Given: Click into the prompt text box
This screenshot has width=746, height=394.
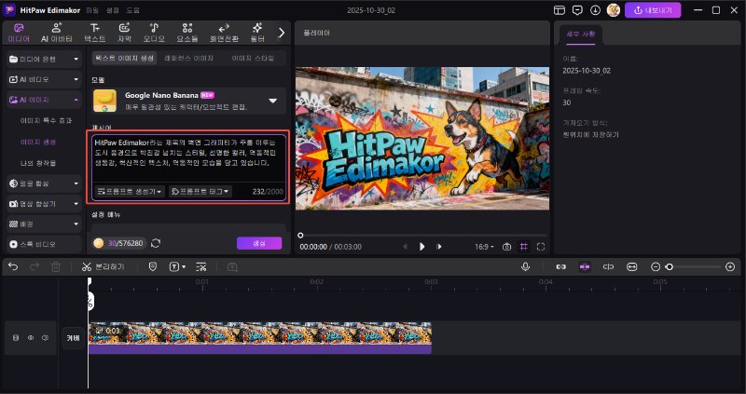Looking at the screenshot, I should point(189,159).
